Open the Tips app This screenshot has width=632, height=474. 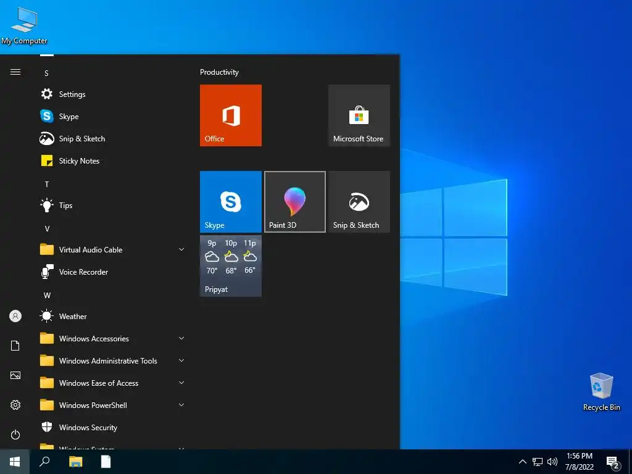(x=113, y=205)
